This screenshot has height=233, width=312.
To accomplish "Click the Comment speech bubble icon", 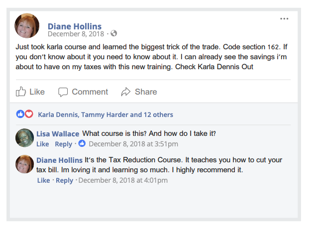I will pyautogui.click(x=63, y=92).
